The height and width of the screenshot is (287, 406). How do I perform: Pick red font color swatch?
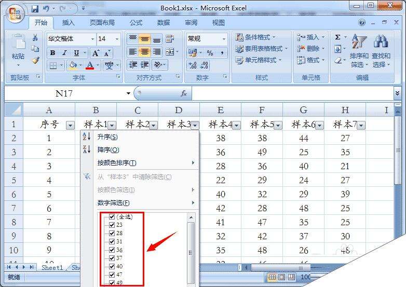point(90,65)
